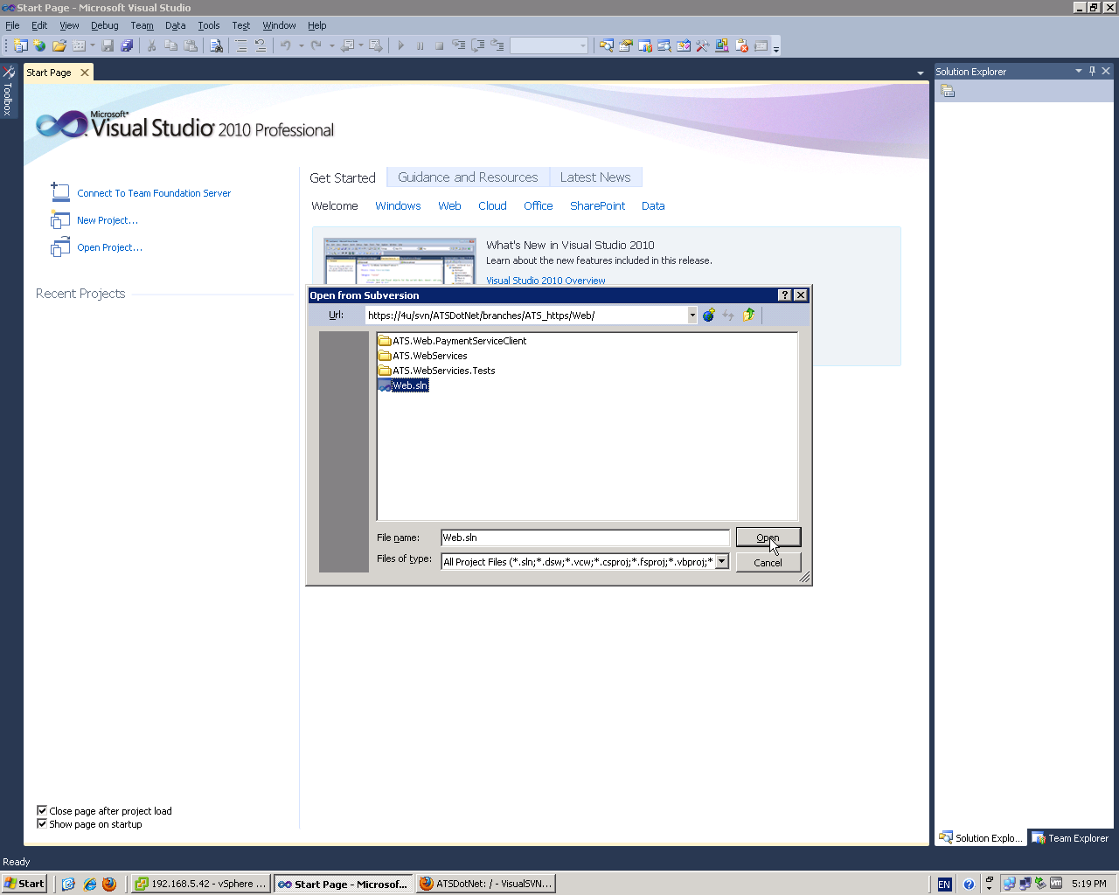
Task: Click the Open File toolbar icon
Action: tap(59, 45)
